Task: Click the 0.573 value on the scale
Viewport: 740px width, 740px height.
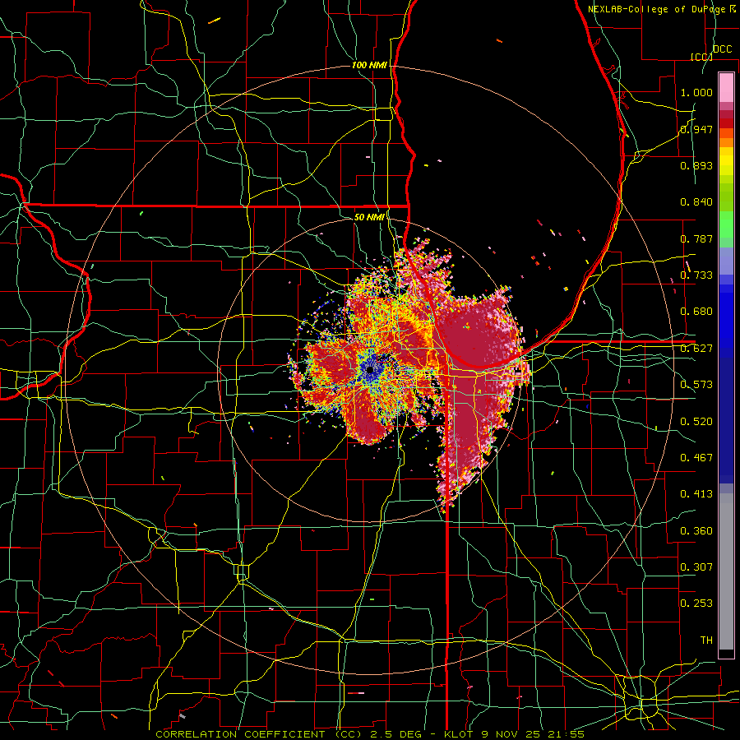Action: coord(696,385)
